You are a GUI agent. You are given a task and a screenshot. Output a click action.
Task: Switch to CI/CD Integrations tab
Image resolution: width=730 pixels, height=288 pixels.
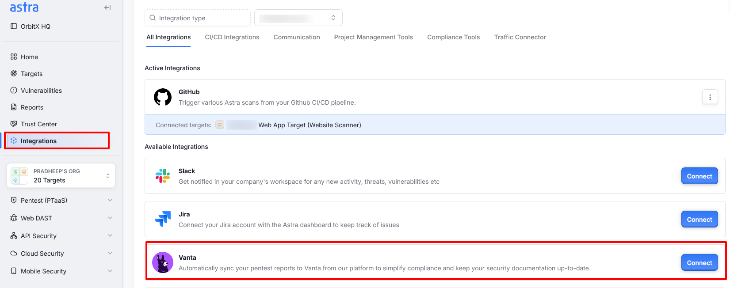point(232,38)
